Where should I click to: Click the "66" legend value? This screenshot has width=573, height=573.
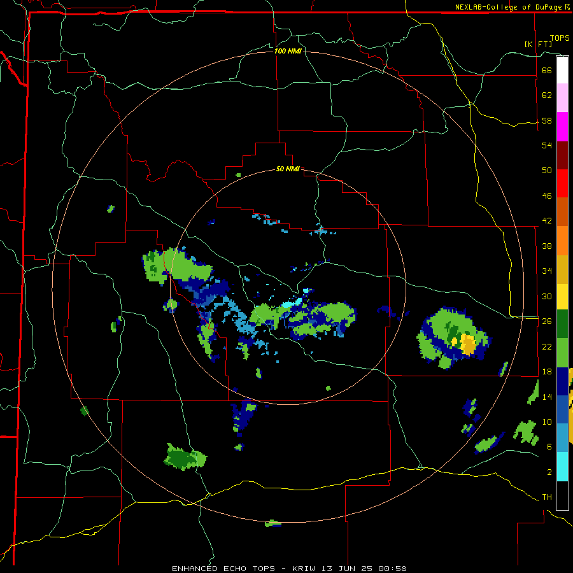click(547, 70)
